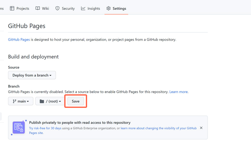Follow the blue GitHub Pages link
The image size is (251, 150).
(19, 39)
